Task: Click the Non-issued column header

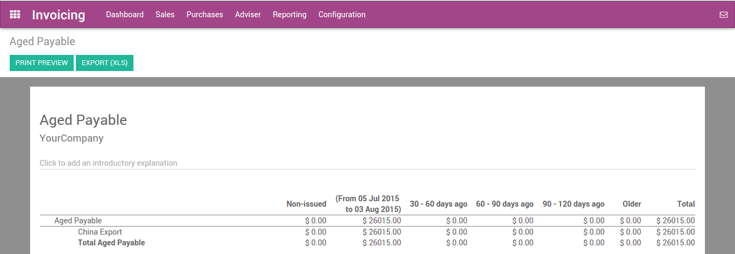Action: pos(306,204)
